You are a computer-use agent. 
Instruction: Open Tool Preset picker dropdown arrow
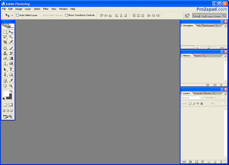pyautogui.click(x=12, y=15)
